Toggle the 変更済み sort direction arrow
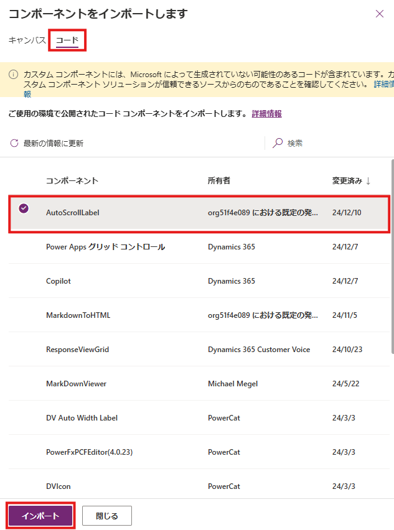Viewport: 394px width, 530px height. click(x=368, y=181)
